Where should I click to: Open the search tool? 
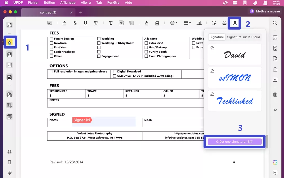[x=275, y=23]
